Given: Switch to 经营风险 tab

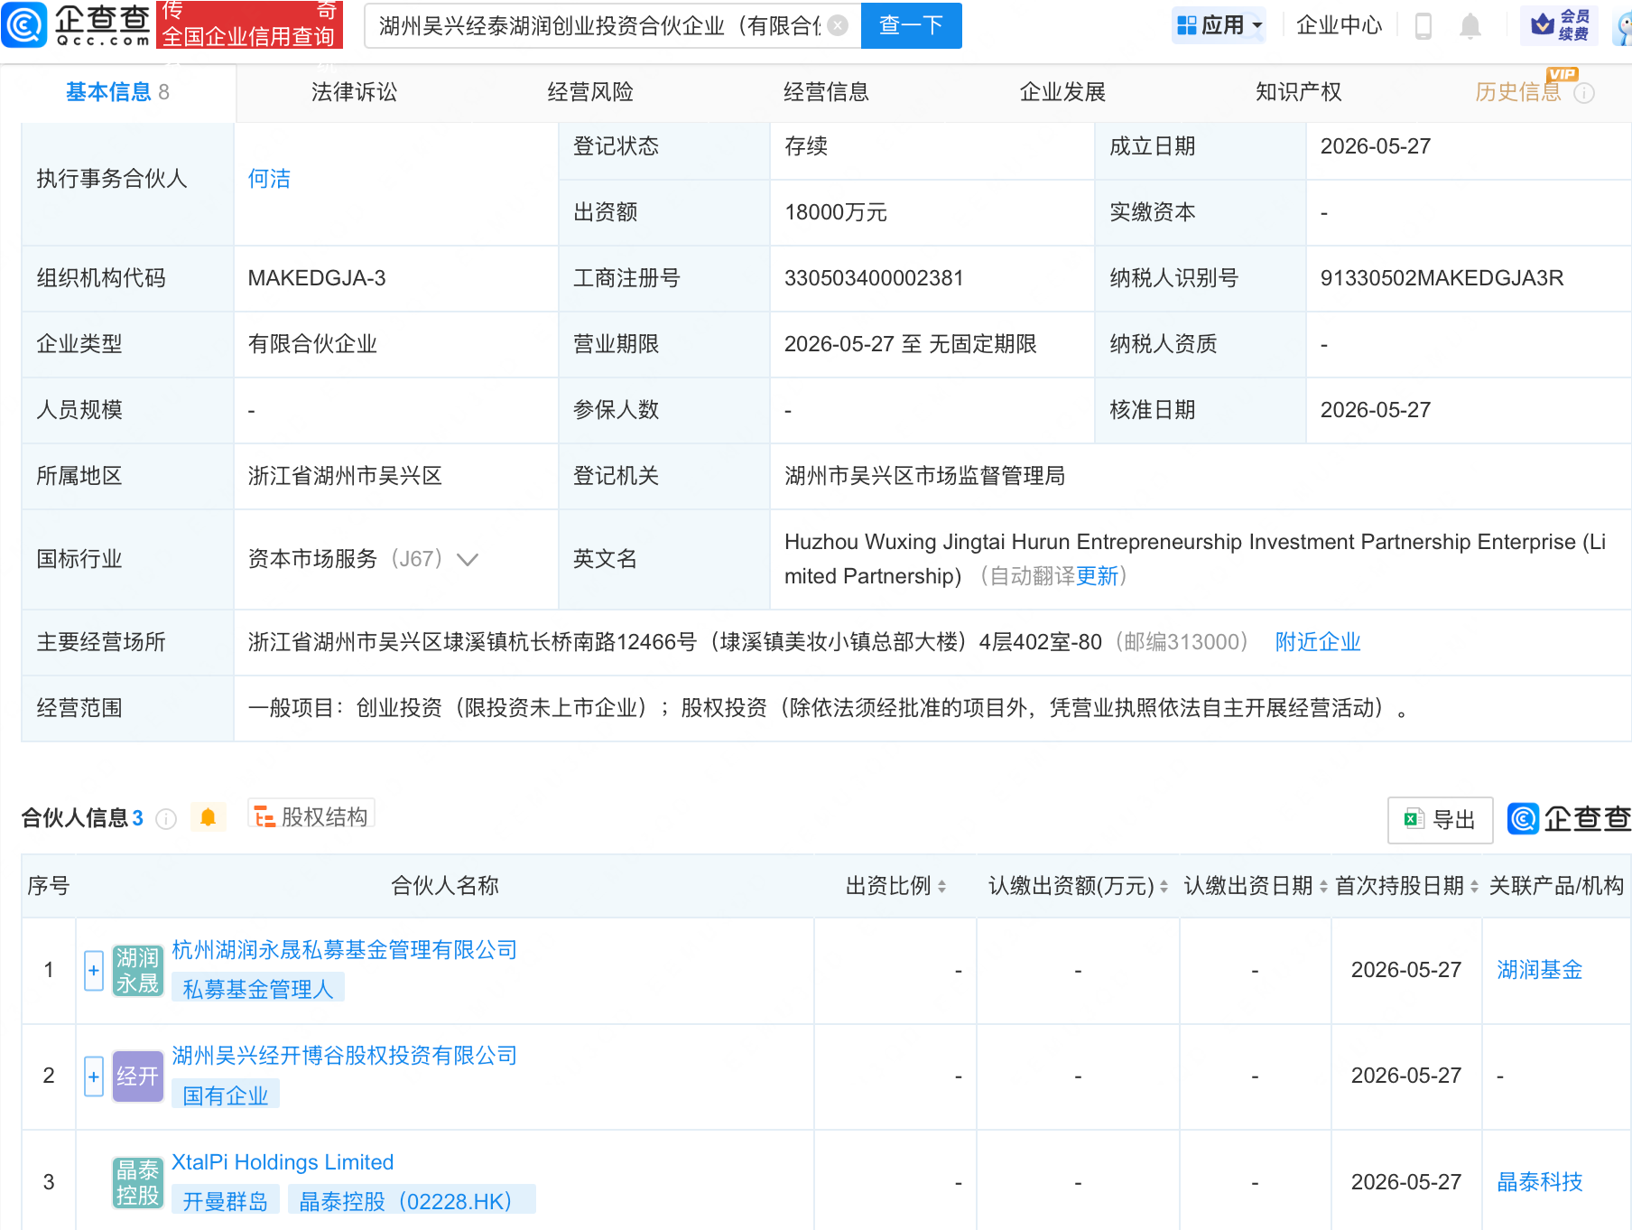Looking at the screenshot, I should (x=590, y=92).
